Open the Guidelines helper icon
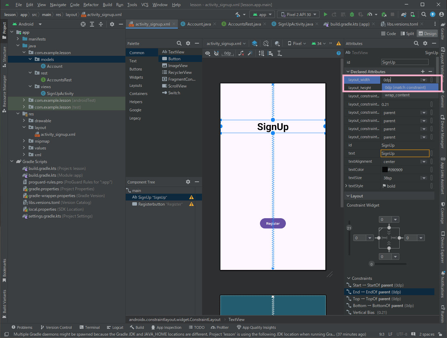The image size is (447, 338). pyautogui.click(x=279, y=53)
